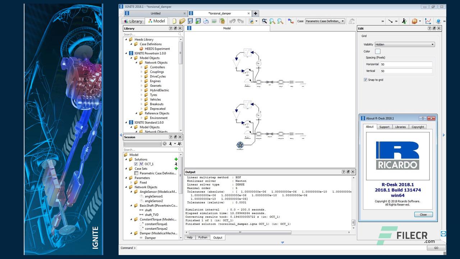
Task: Click the green running man icon in toolbar
Action: coord(404,21)
